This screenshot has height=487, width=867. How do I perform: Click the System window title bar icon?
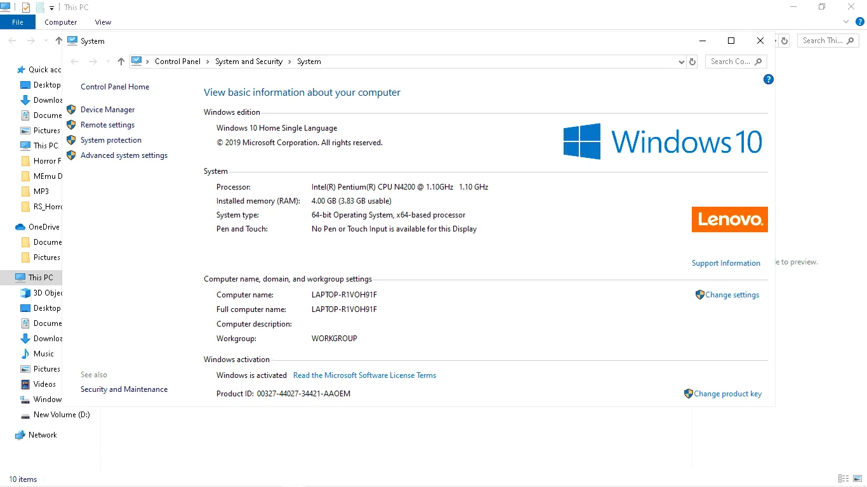point(72,41)
